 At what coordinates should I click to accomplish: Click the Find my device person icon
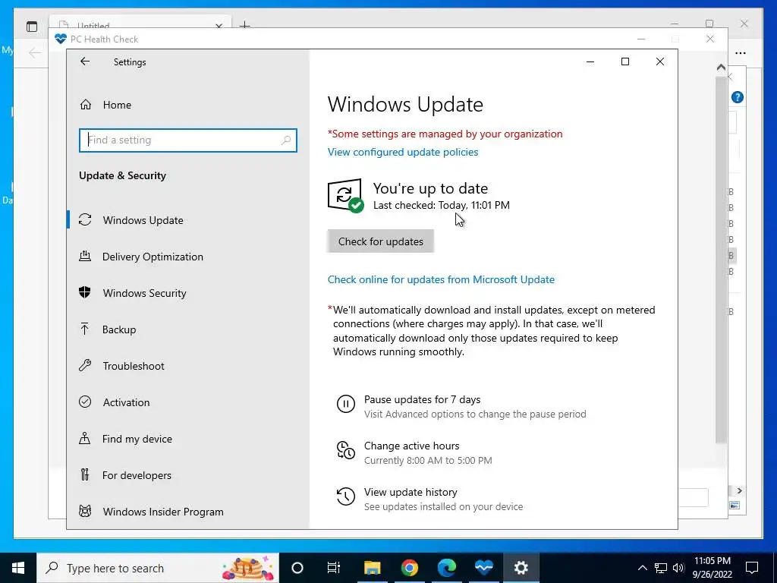(x=85, y=438)
